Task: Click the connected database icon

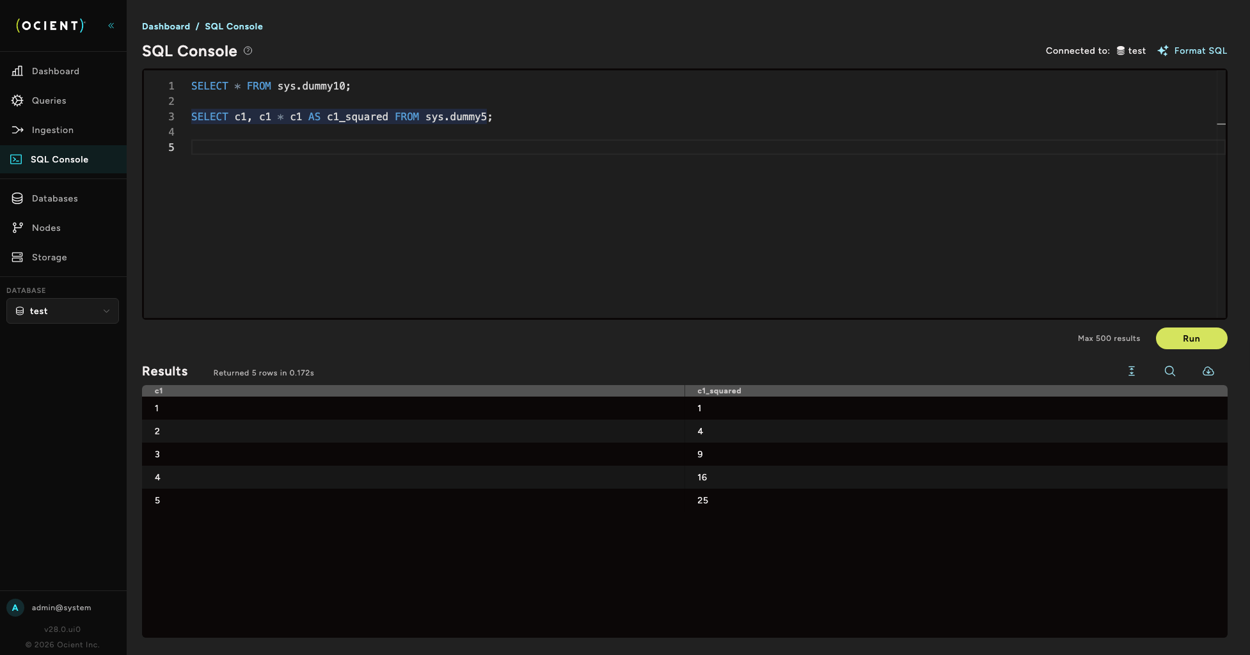Action: click(1121, 51)
